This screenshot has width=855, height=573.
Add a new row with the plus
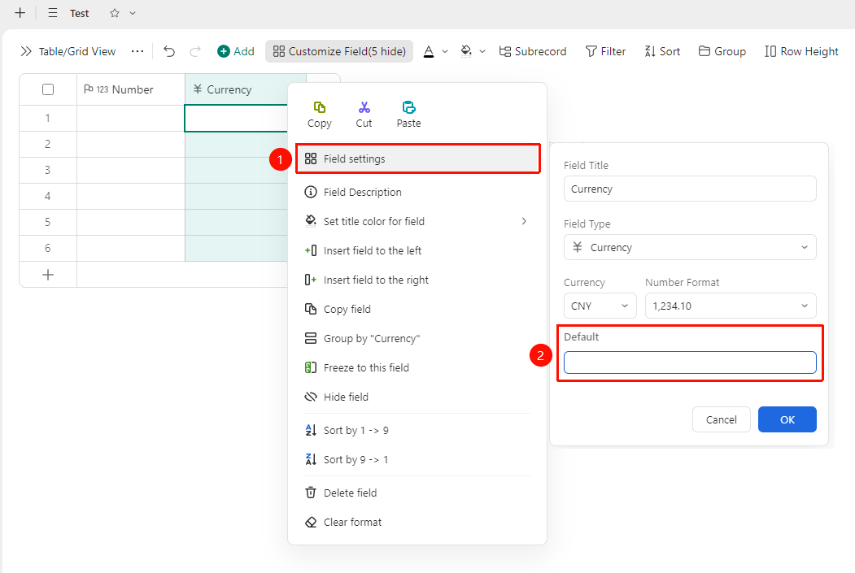48,275
